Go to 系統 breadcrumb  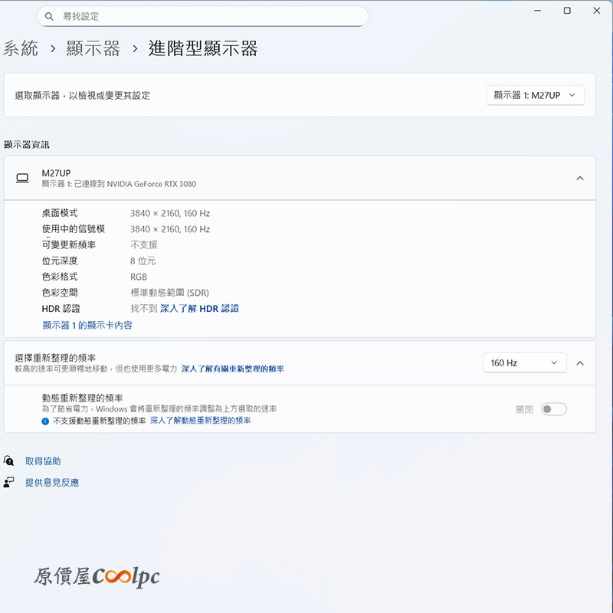coord(21,49)
